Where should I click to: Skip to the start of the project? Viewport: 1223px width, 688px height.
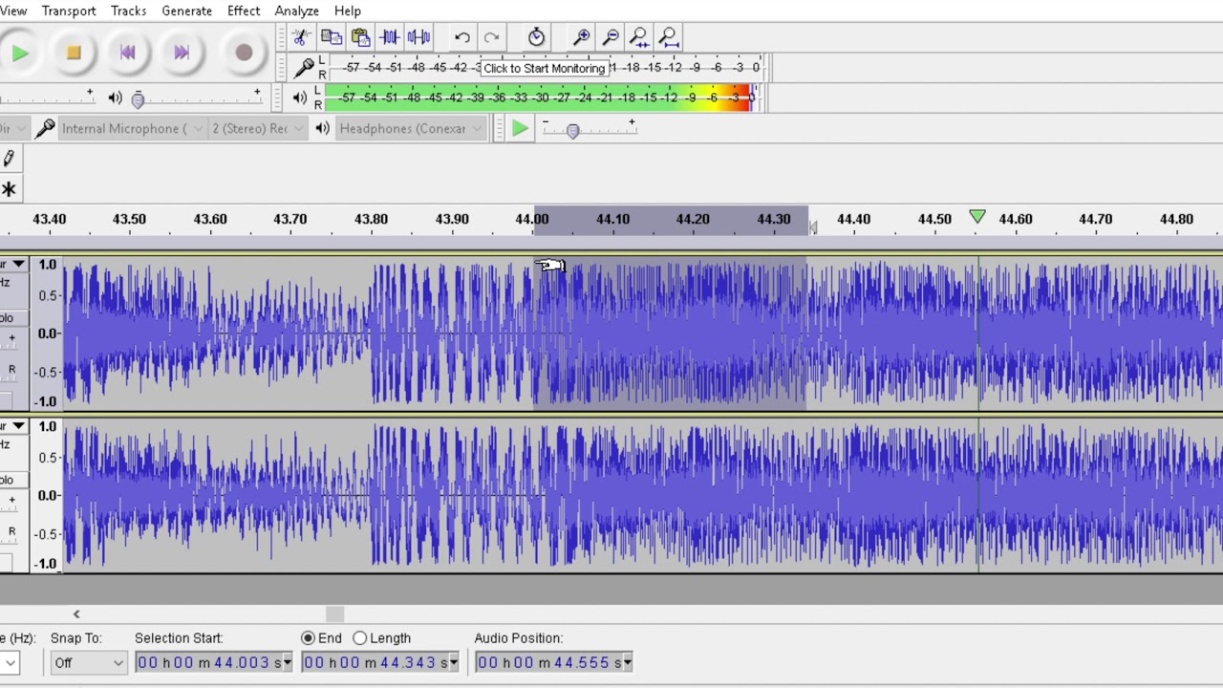click(127, 54)
